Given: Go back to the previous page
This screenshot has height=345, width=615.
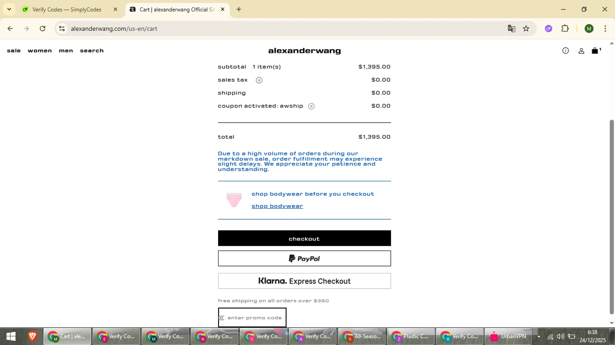Looking at the screenshot, I should click(x=10, y=29).
